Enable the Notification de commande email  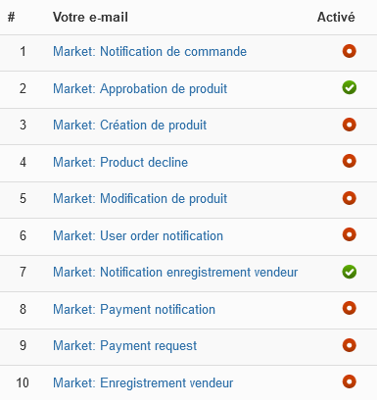(349, 51)
